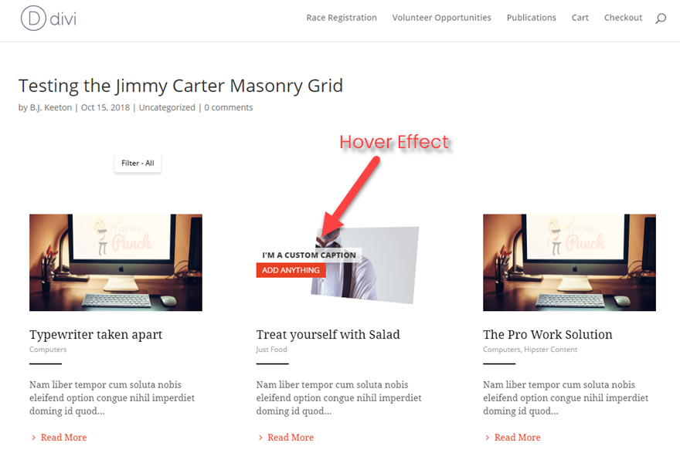
Task: Go to Checkout page
Action: [623, 18]
